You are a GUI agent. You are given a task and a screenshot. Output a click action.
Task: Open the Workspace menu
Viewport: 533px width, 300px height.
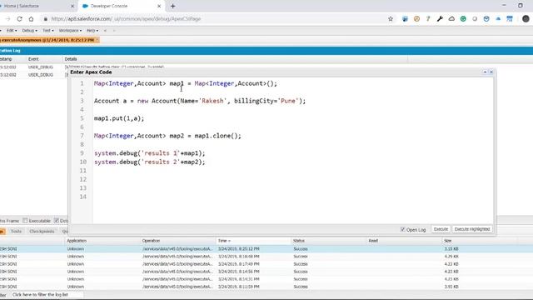[70, 31]
